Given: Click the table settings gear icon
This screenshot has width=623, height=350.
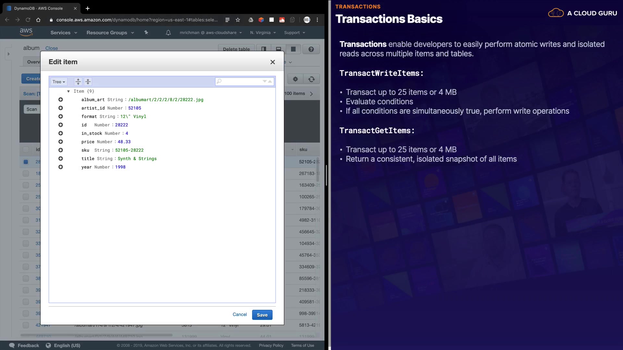Looking at the screenshot, I should pyautogui.click(x=295, y=79).
